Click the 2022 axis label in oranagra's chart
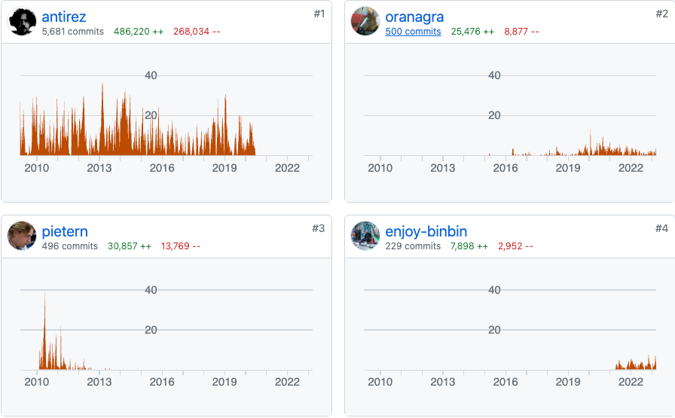This screenshot has height=418, width=675. 631,168
